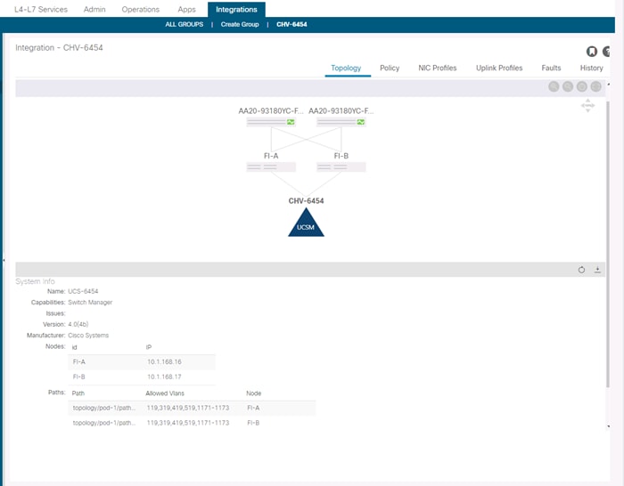Click the topology/pod-1/path row for FI-A
624x486 pixels.
coord(192,408)
